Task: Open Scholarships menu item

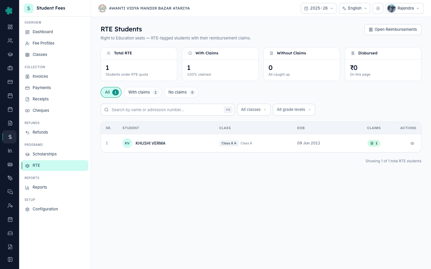Action: tap(55, 154)
